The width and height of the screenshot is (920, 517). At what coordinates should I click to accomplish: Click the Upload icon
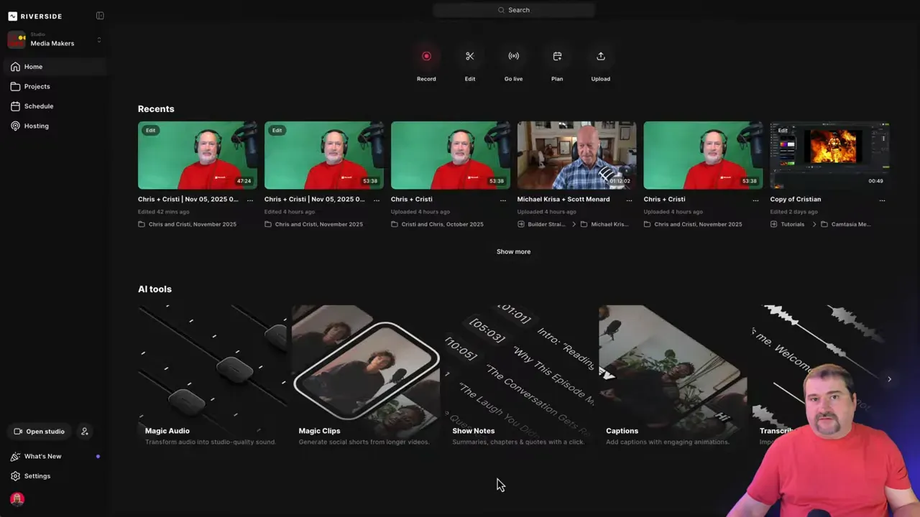[x=600, y=56]
